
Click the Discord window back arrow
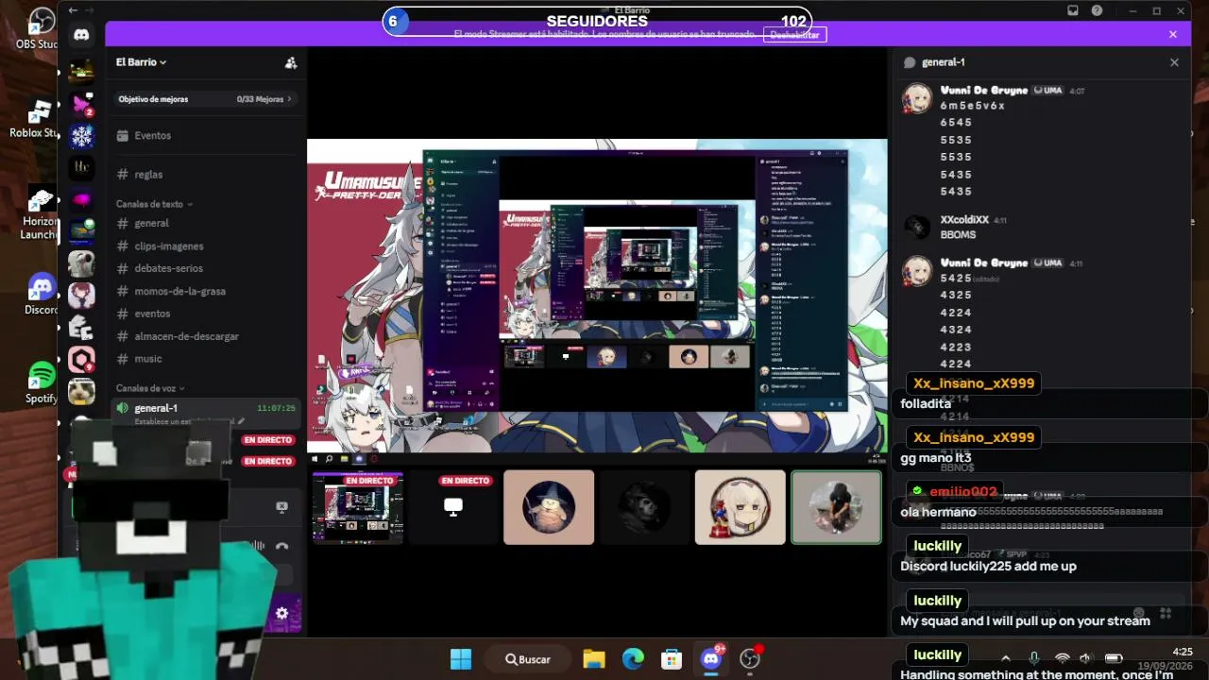coord(74,10)
